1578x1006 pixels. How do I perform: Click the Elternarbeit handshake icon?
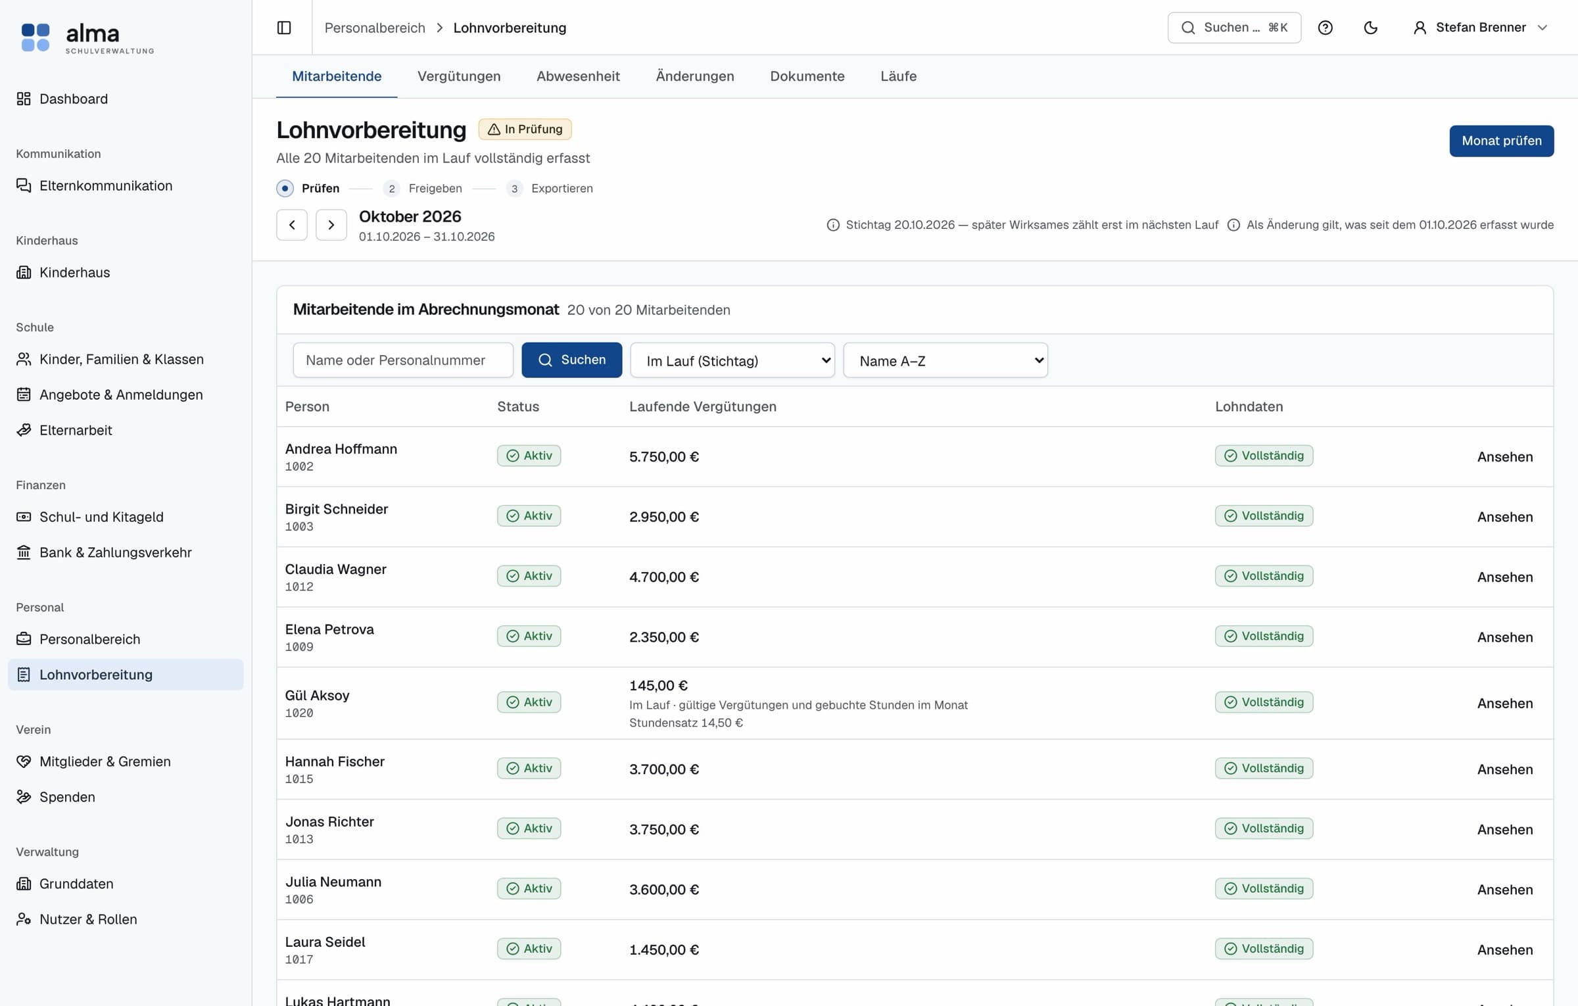tap(24, 430)
